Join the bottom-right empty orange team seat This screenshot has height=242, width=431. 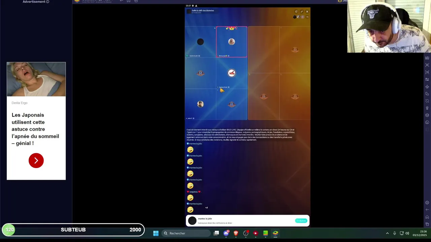pos(295,96)
